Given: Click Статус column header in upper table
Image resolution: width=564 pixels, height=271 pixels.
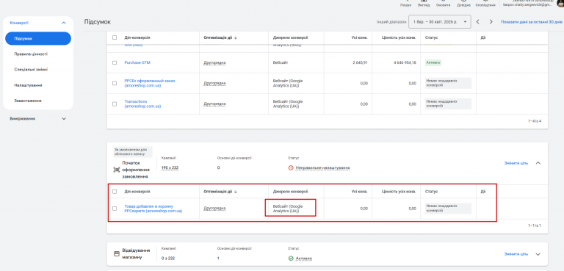Looking at the screenshot, I should [x=431, y=37].
